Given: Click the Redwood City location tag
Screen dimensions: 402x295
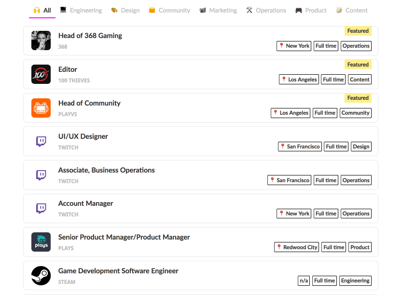Looking at the screenshot, I should (297, 247).
